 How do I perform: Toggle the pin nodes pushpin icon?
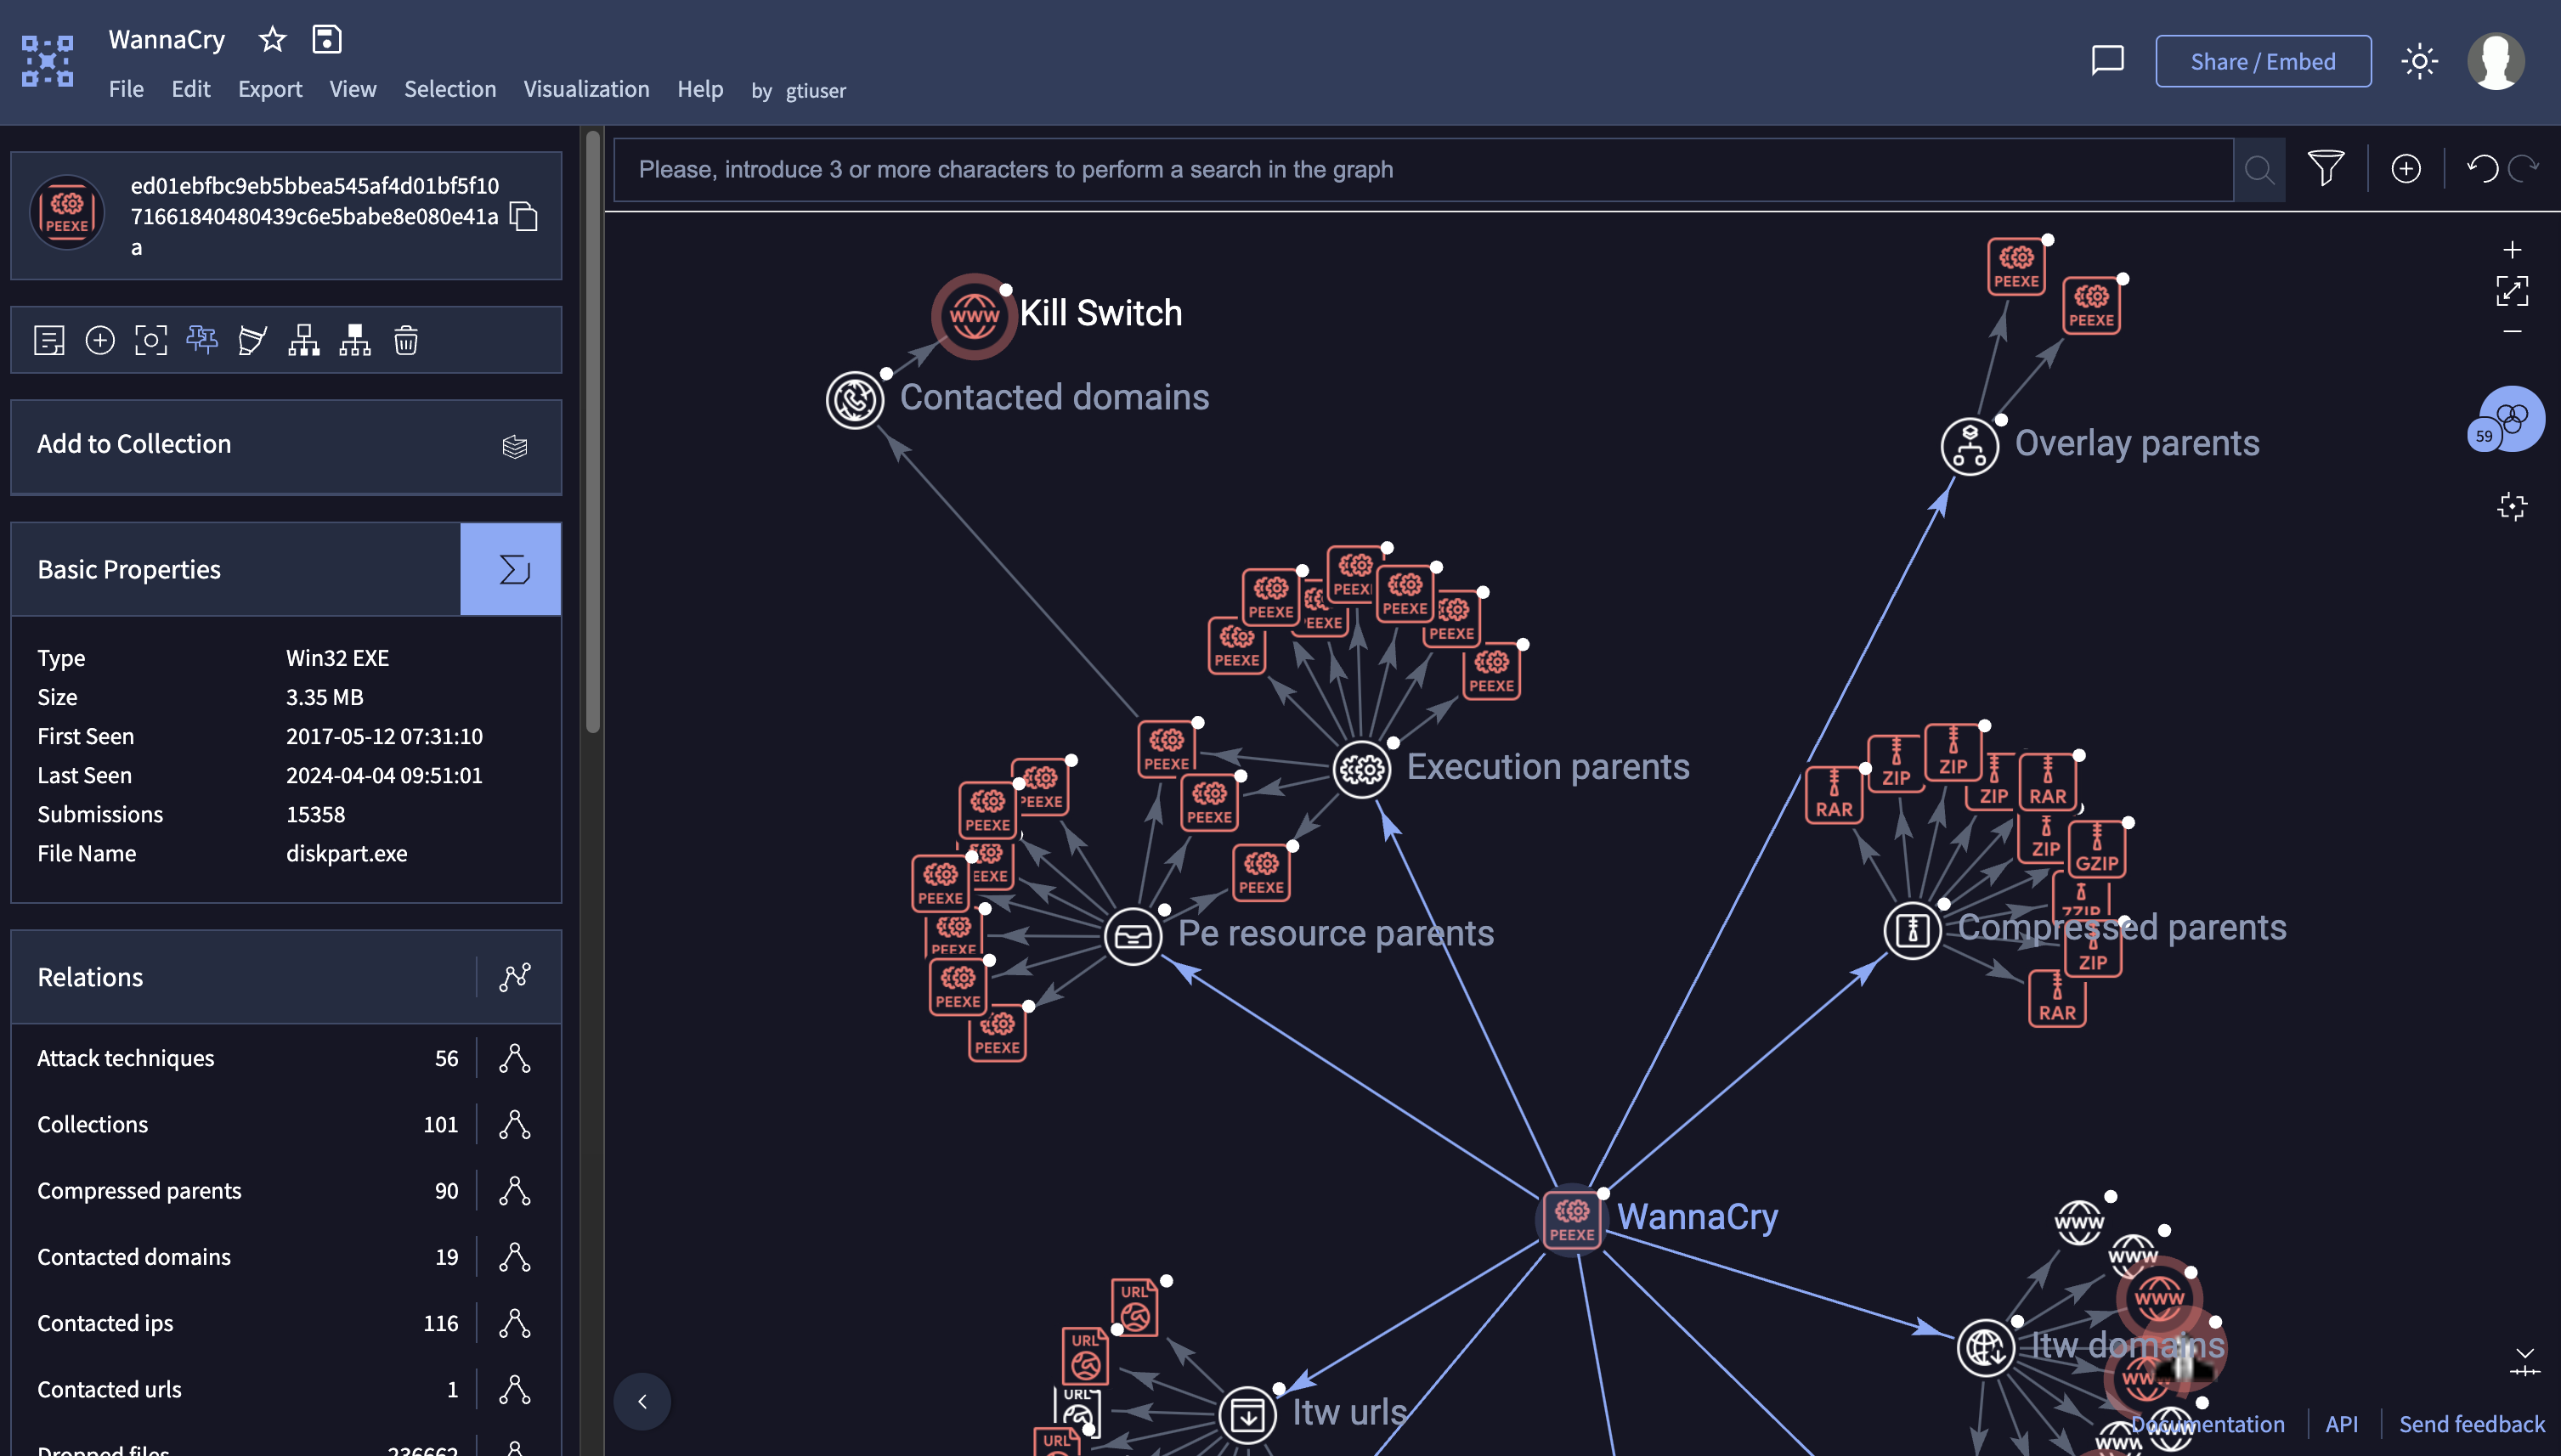202,340
